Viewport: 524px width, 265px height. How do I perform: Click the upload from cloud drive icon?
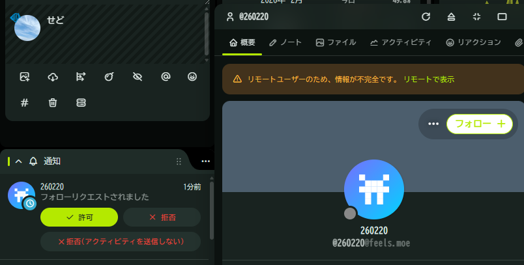[x=53, y=77]
